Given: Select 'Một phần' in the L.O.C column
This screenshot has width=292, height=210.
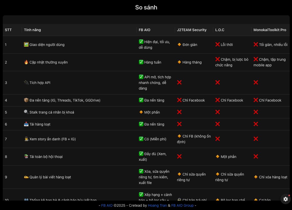Looking at the screenshot, I should [229, 157].
